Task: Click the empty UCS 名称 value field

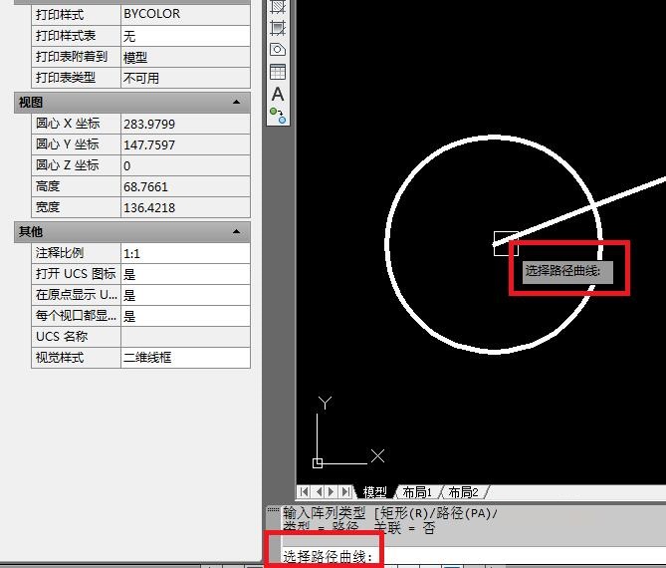Action: (185, 337)
